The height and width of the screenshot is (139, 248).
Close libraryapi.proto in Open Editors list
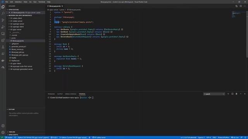[9, 12]
